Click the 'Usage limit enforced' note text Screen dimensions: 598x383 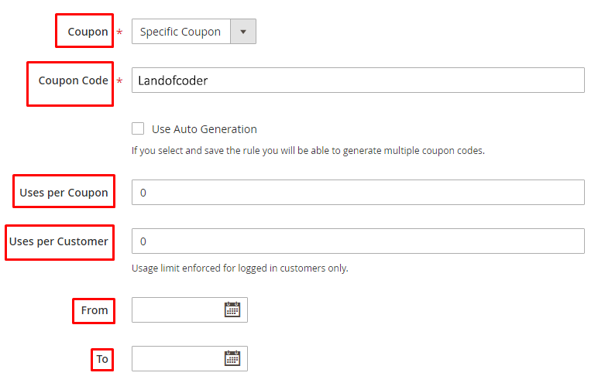[240, 268]
